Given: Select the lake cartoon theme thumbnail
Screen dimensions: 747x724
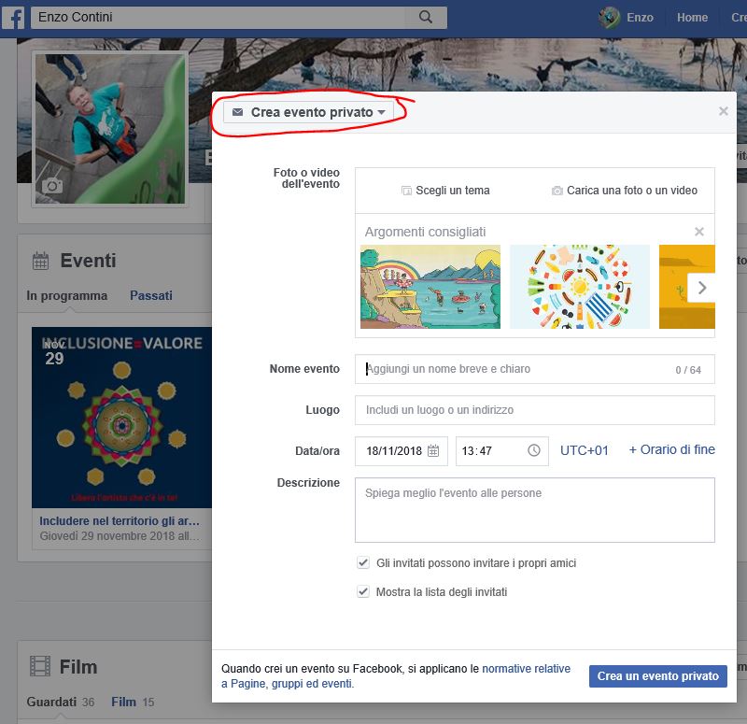Looking at the screenshot, I should [x=430, y=287].
